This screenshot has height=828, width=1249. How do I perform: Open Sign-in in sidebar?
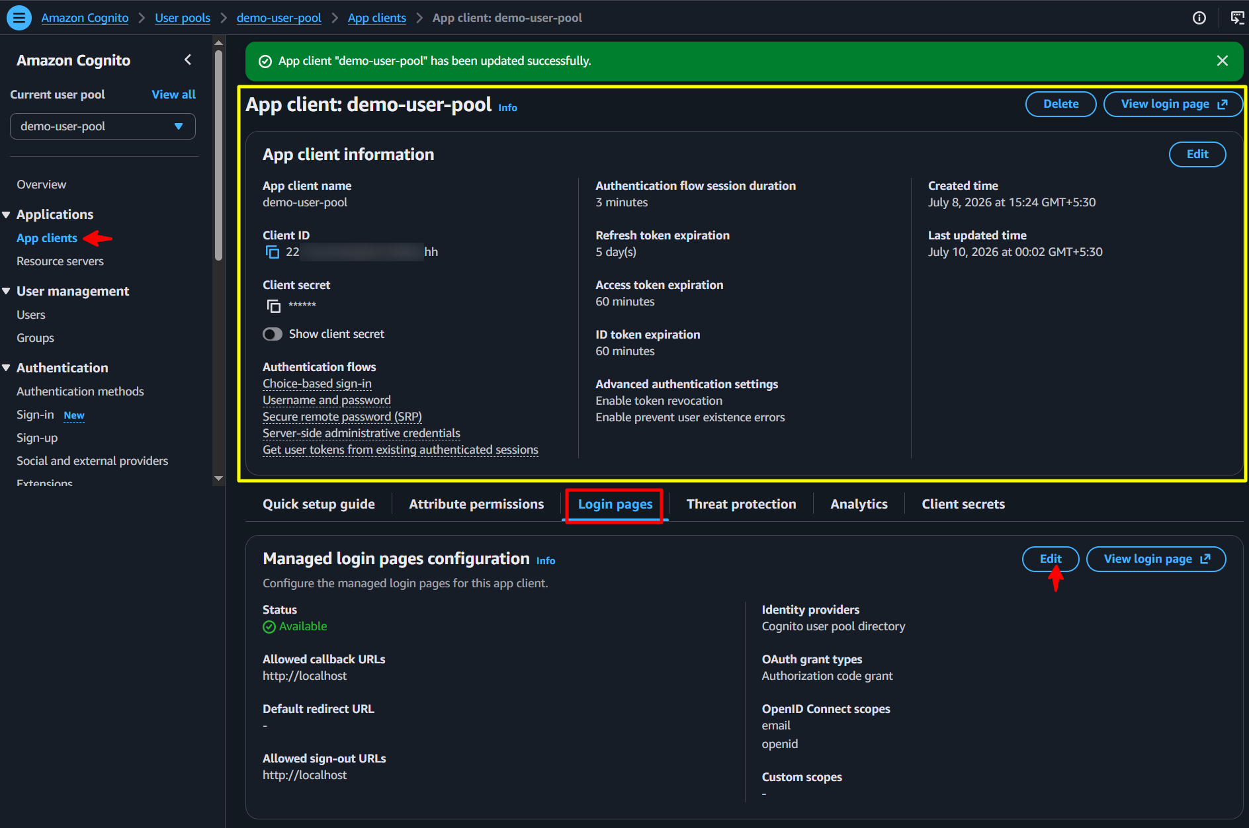(35, 415)
